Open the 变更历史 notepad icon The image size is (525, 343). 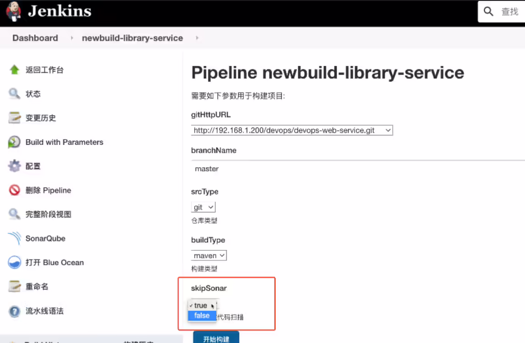click(x=14, y=118)
